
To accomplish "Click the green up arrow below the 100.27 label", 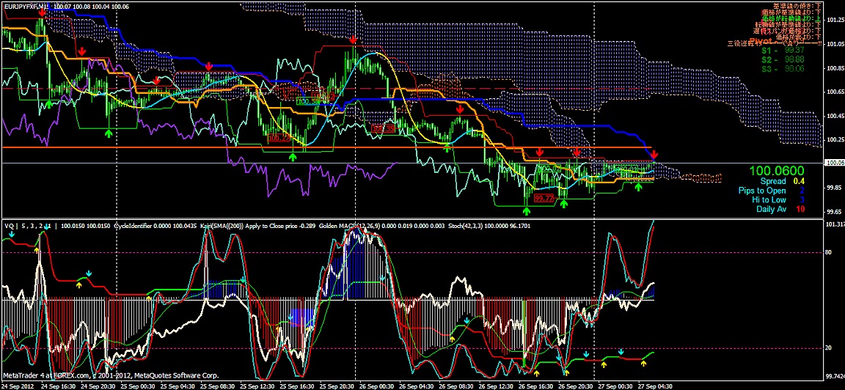I will pyautogui.click(x=292, y=156).
